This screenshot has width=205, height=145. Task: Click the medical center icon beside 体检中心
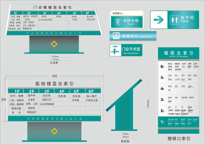(116, 36)
